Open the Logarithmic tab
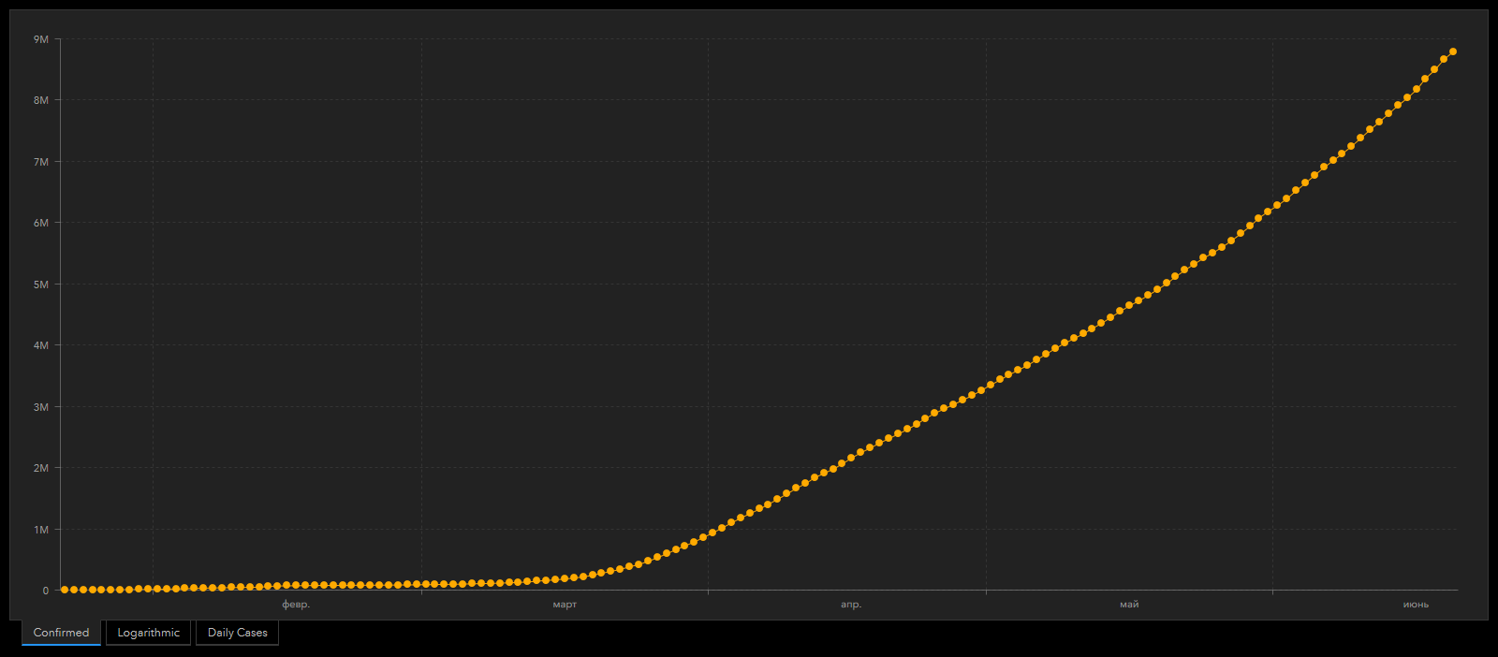 (148, 633)
